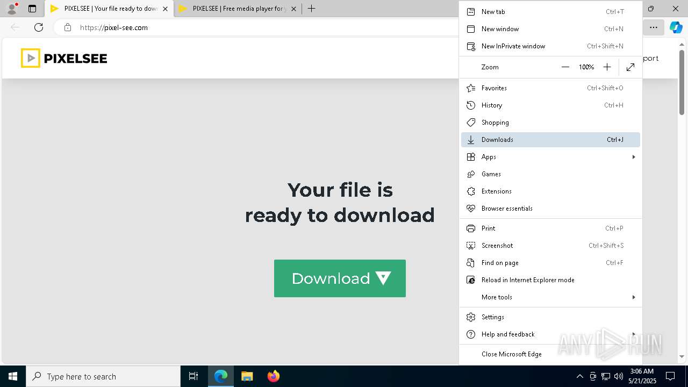Click the zoom level 100% value
The height and width of the screenshot is (387, 688).
[x=586, y=67]
